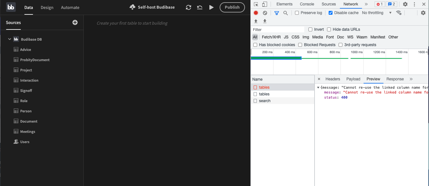The height and width of the screenshot is (186, 429).
Task: Click the table icon next to Advice
Action: pos(16,50)
